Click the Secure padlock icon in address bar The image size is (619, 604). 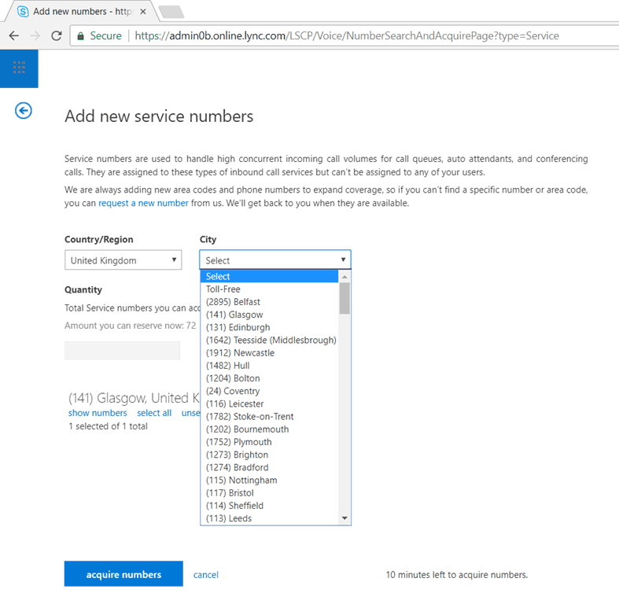(x=79, y=35)
